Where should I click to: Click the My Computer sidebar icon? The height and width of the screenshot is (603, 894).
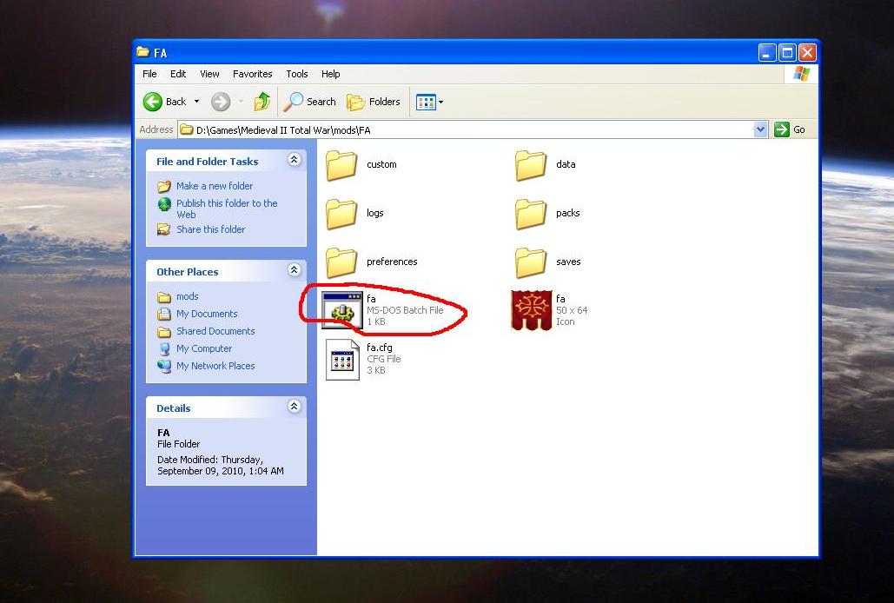[164, 348]
